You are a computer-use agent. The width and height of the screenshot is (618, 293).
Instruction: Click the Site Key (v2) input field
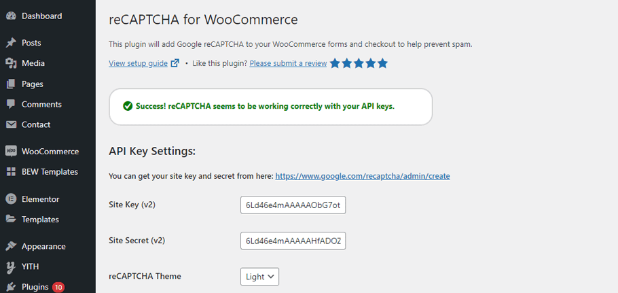tap(293, 205)
